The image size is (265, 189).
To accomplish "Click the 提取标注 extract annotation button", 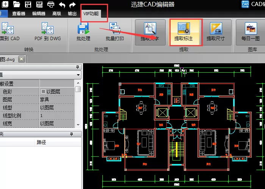I will click(183, 32).
